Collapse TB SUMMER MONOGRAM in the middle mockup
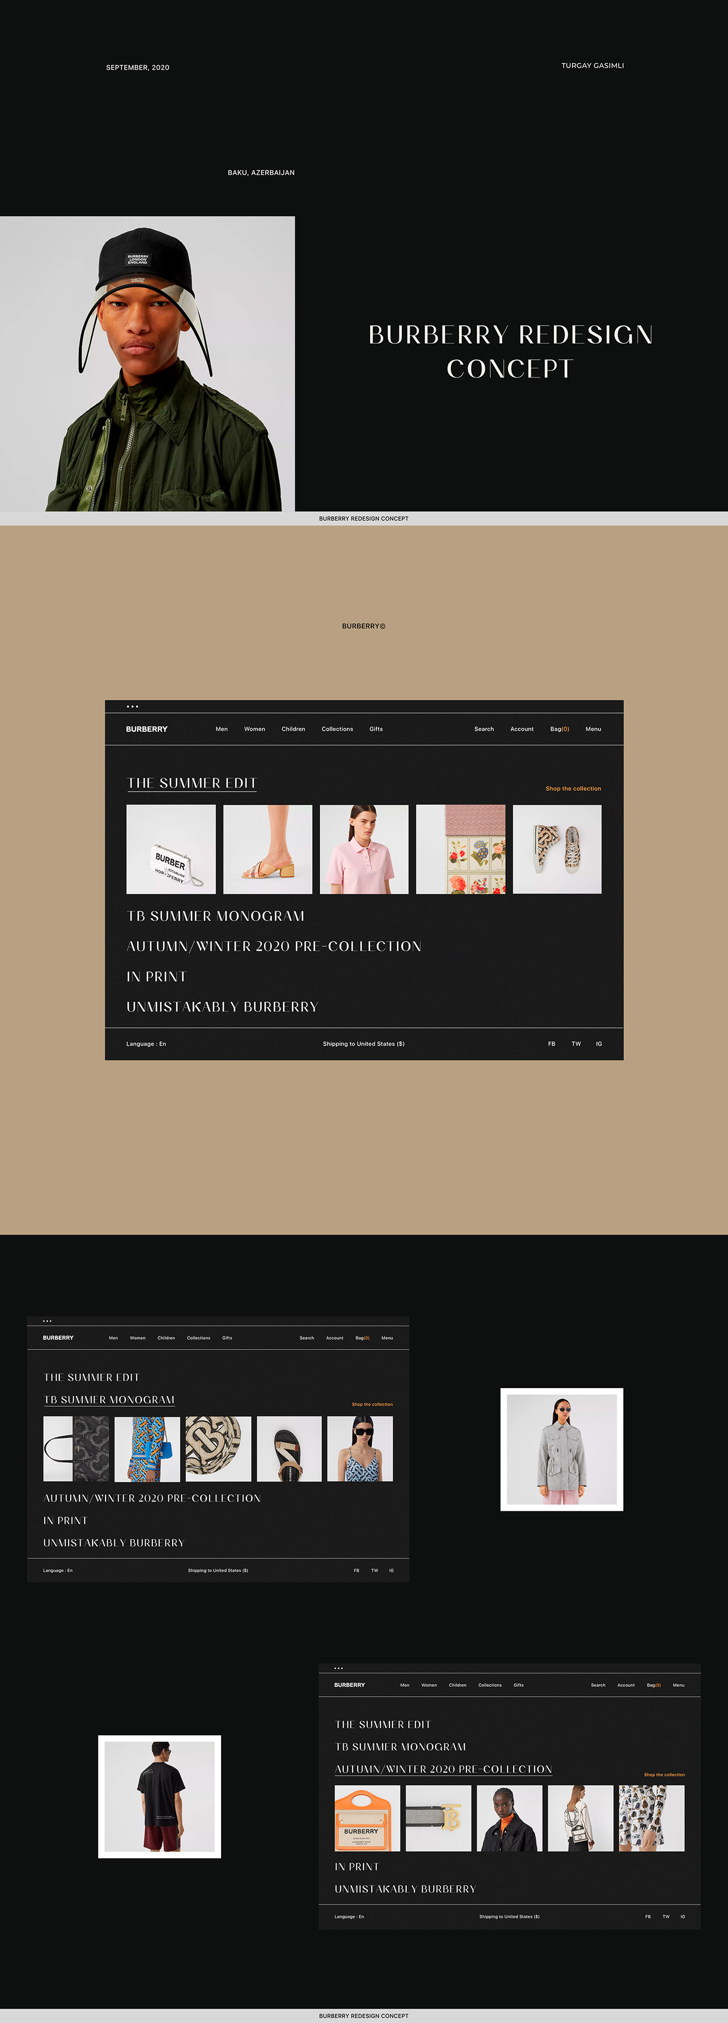The image size is (728, 2023). (109, 1399)
